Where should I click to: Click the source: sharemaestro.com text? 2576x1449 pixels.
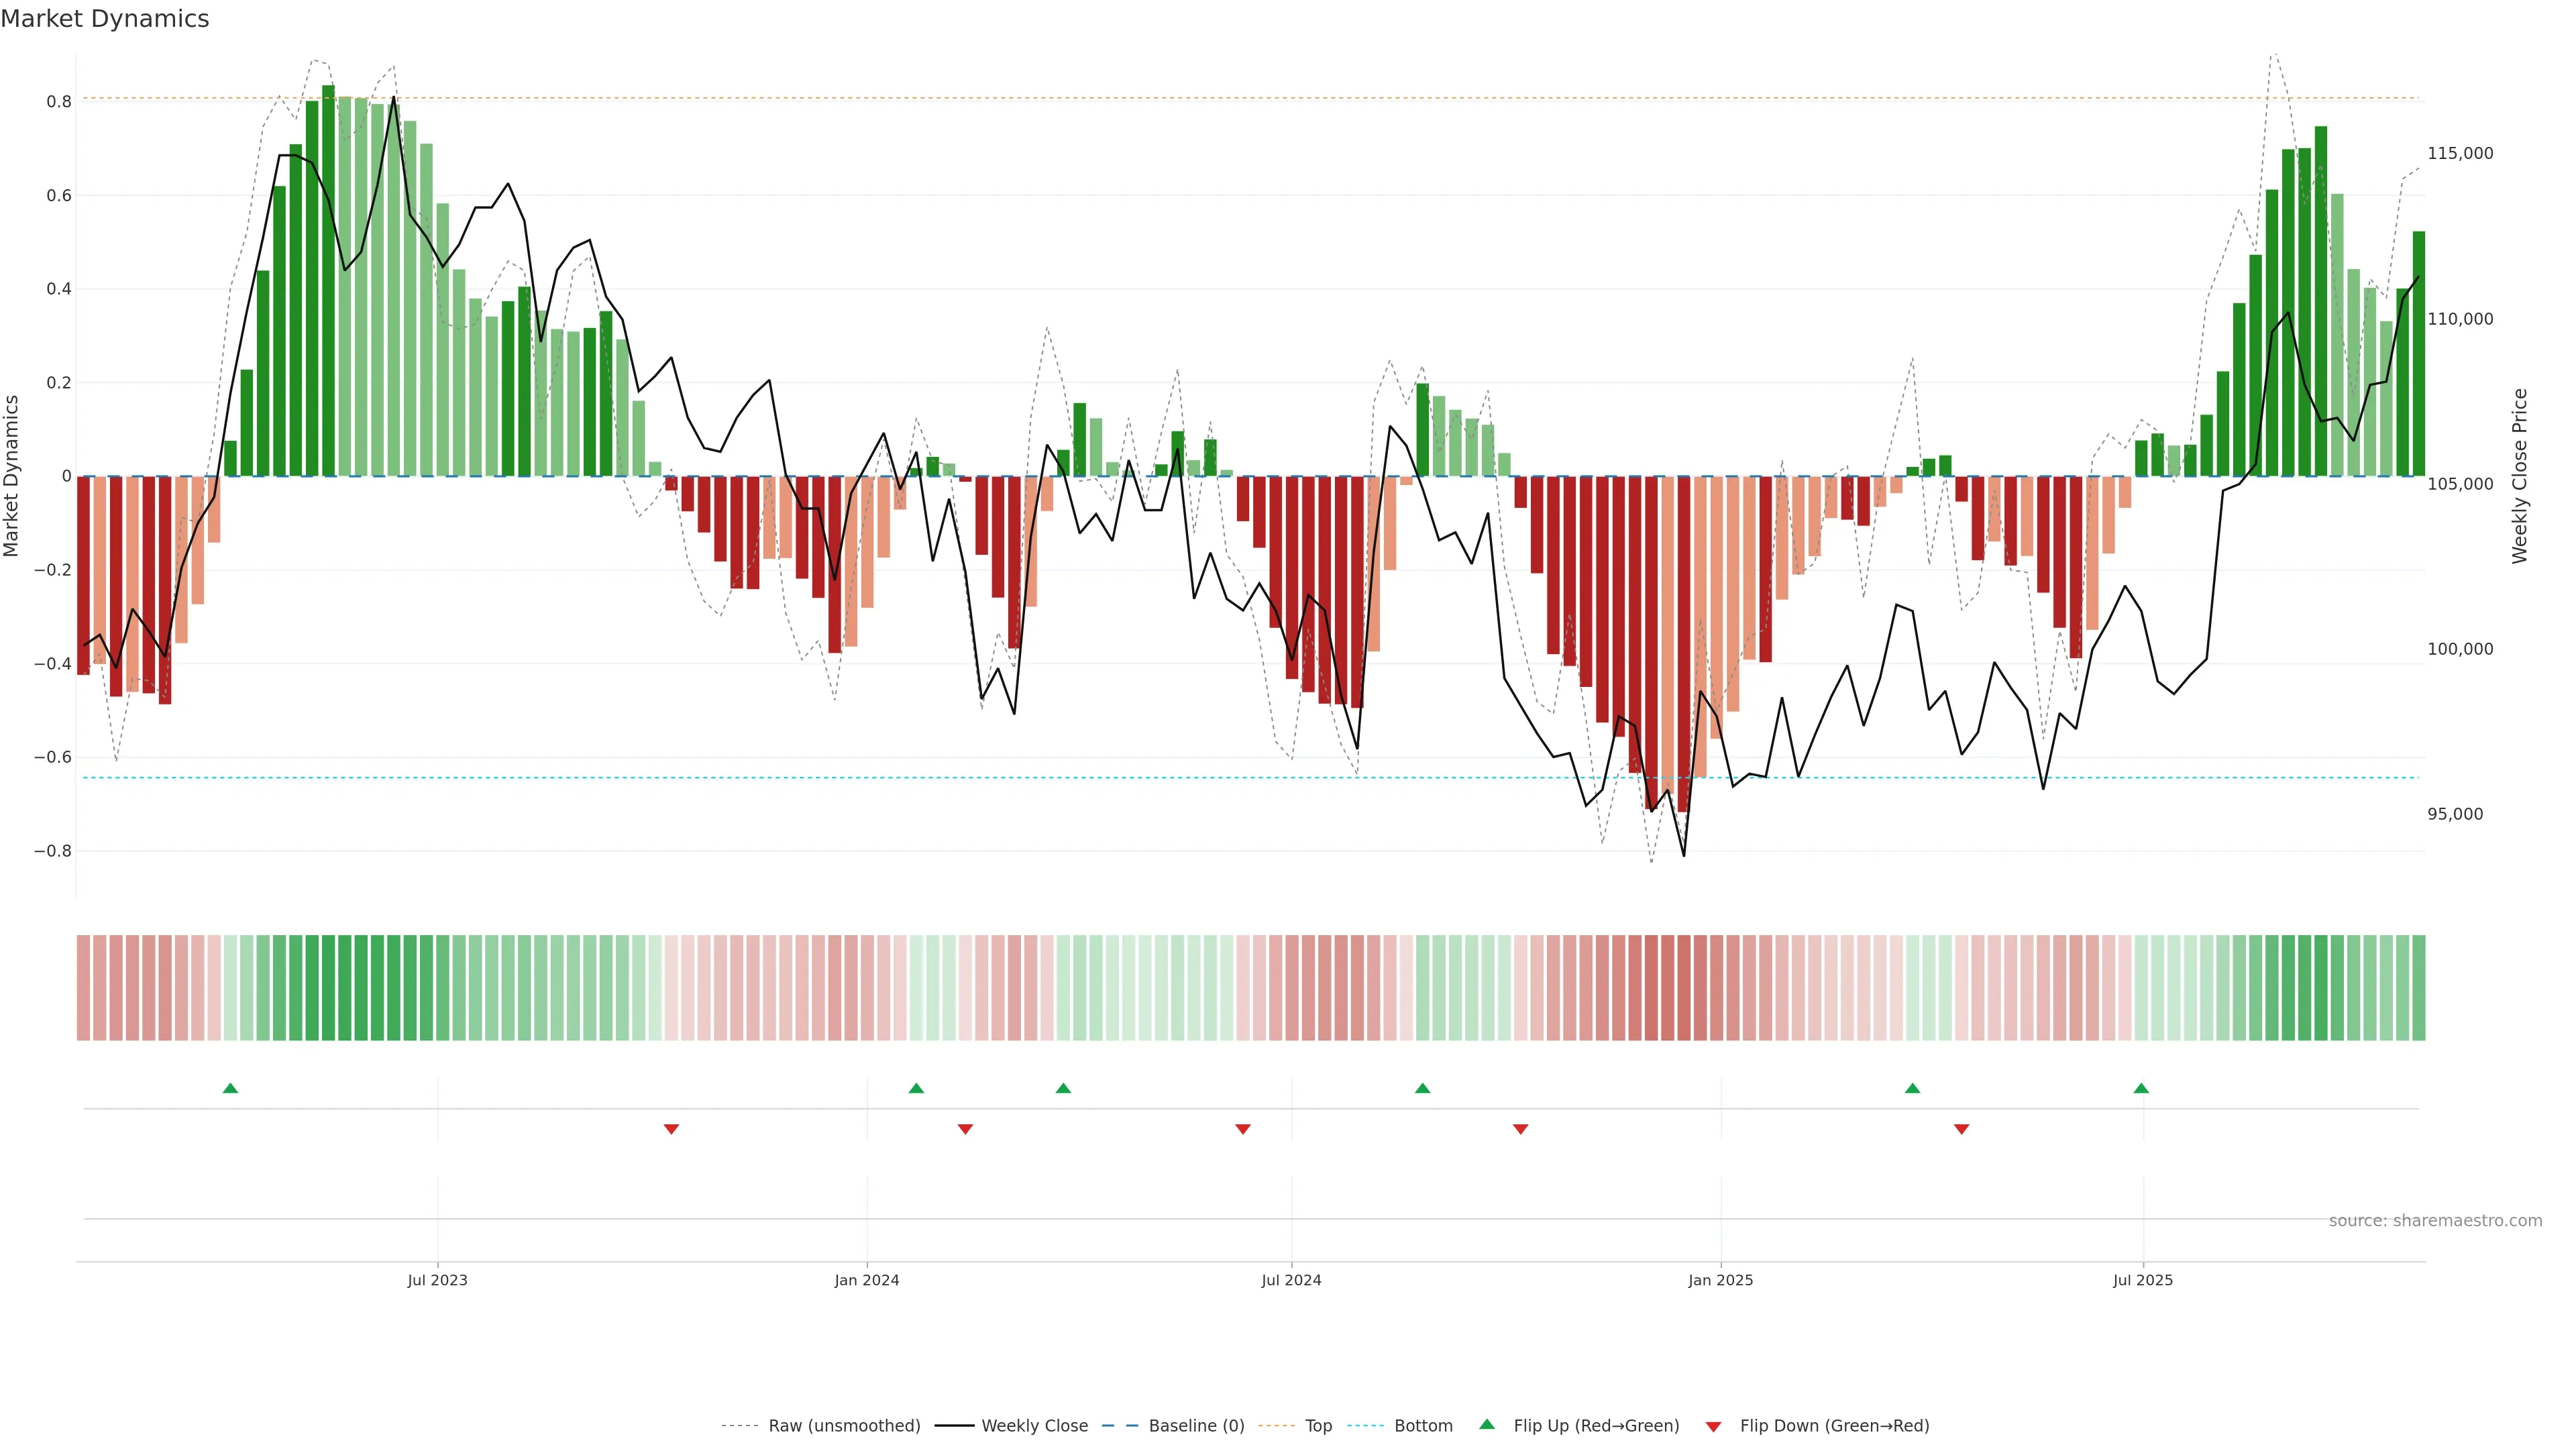click(2435, 1221)
